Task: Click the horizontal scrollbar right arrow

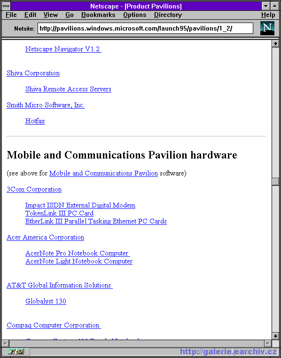Action: click(268, 343)
